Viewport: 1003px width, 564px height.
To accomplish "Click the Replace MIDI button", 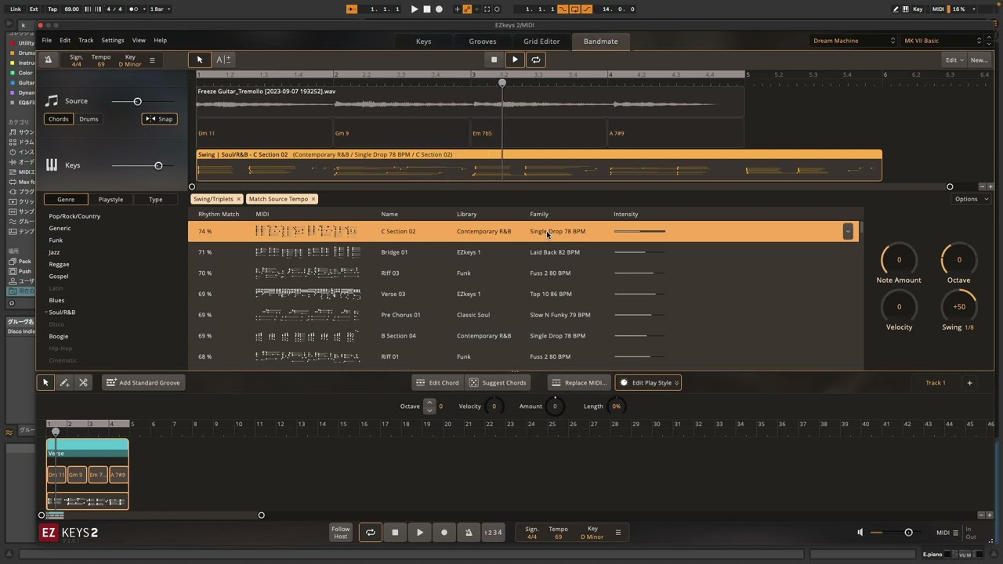I will pyautogui.click(x=578, y=383).
